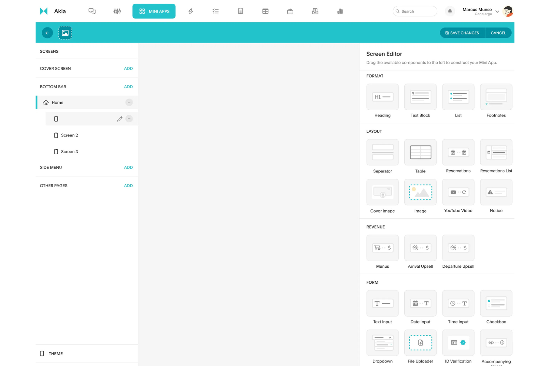
Task: Open the Messages icon in the top navigation
Action: pos(92,11)
